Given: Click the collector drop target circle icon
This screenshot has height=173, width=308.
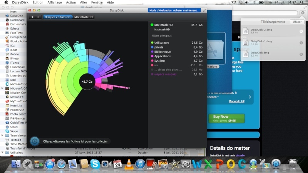Looking at the screenshot, I should [x=34, y=141].
